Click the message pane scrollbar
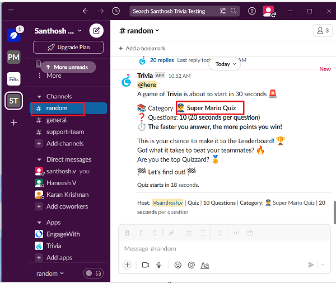The width and height of the screenshot is (336, 283). pyautogui.click(x=335, y=213)
